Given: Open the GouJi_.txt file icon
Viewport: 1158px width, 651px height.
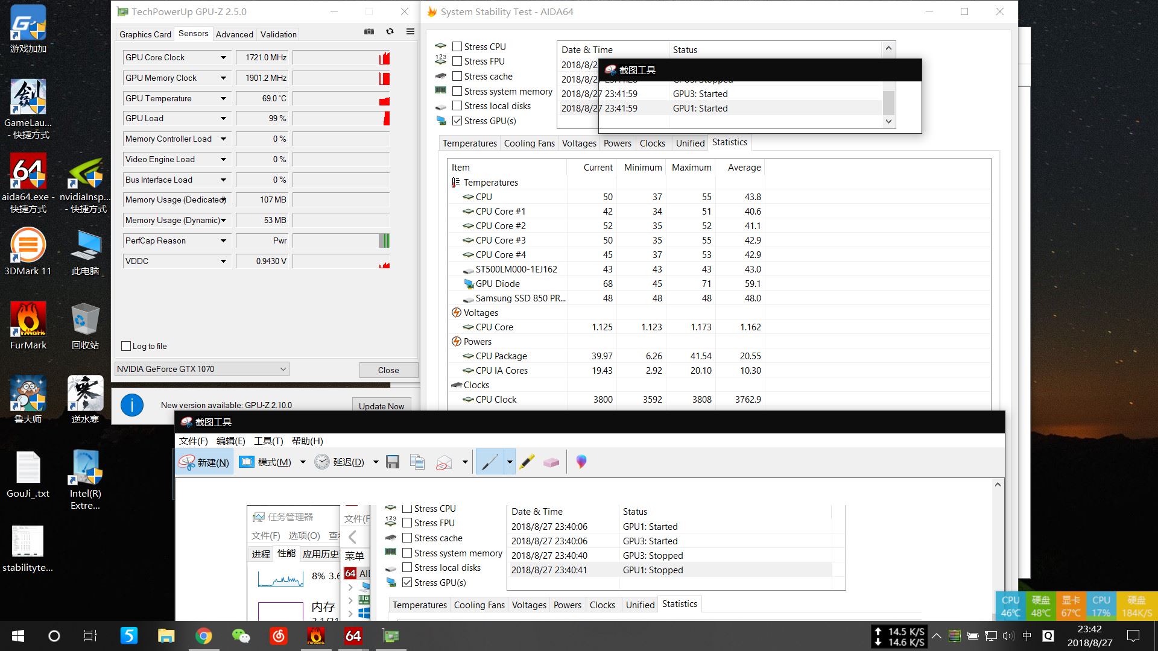Looking at the screenshot, I should point(28,474).
